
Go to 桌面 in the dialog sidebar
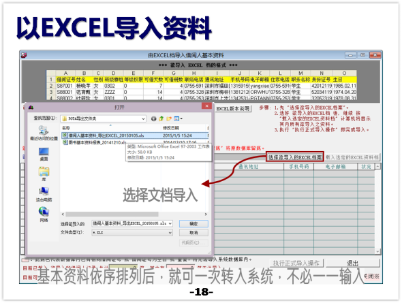(x=44, y=154)
